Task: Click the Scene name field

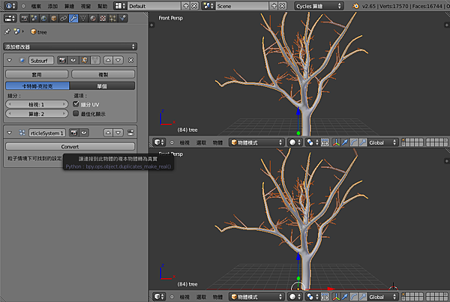Action: coord(240,5)
